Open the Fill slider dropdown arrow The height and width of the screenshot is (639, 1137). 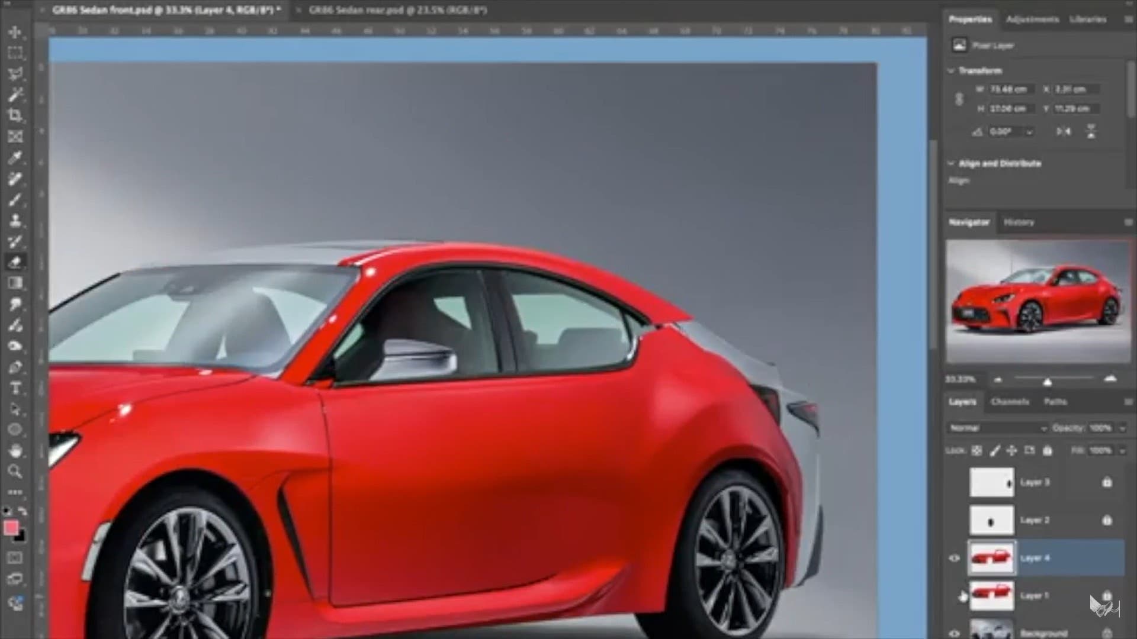pyautogui.click(x=1122, y=451)
